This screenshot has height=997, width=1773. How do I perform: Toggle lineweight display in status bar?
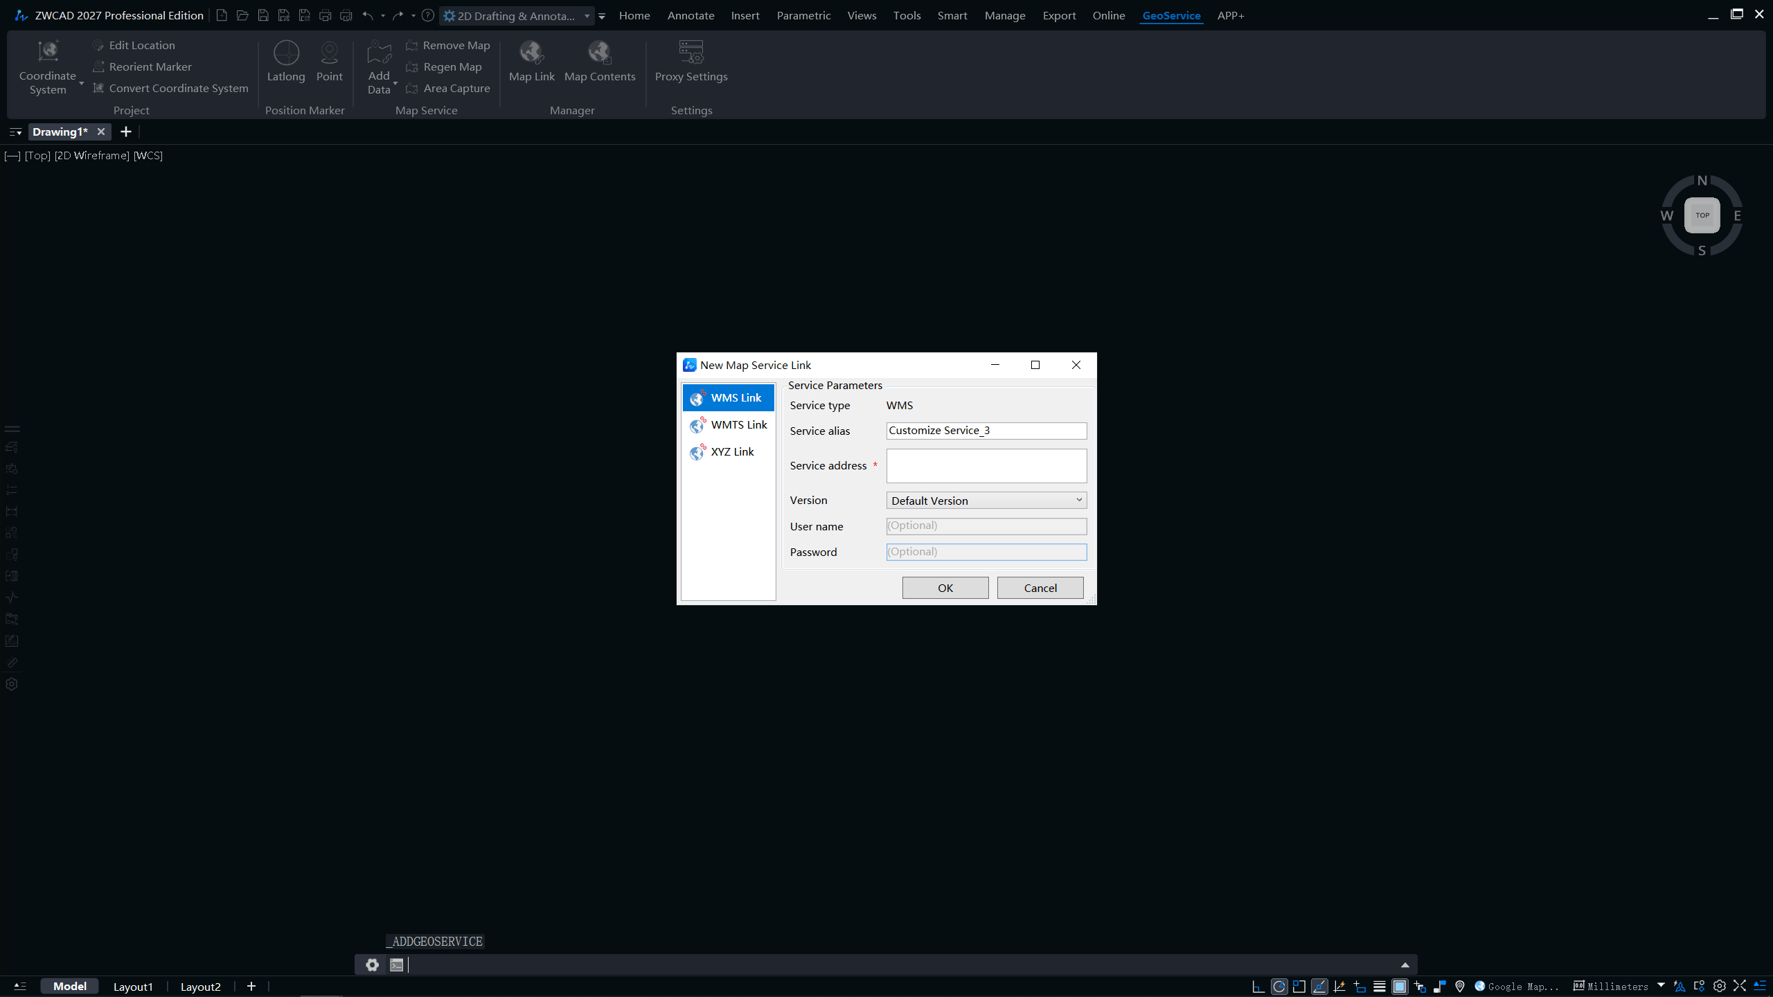1380,987
